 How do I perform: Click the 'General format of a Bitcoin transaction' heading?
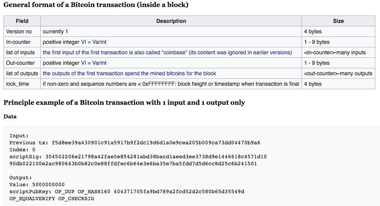(x=96, y=5)
